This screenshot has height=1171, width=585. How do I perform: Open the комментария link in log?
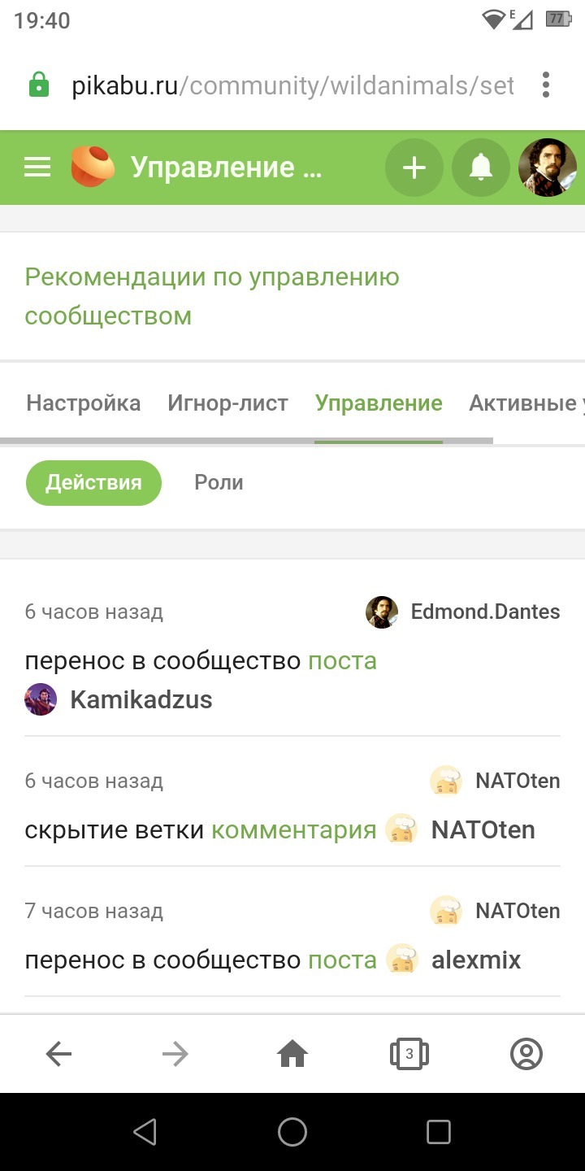[x=293, y=829]
